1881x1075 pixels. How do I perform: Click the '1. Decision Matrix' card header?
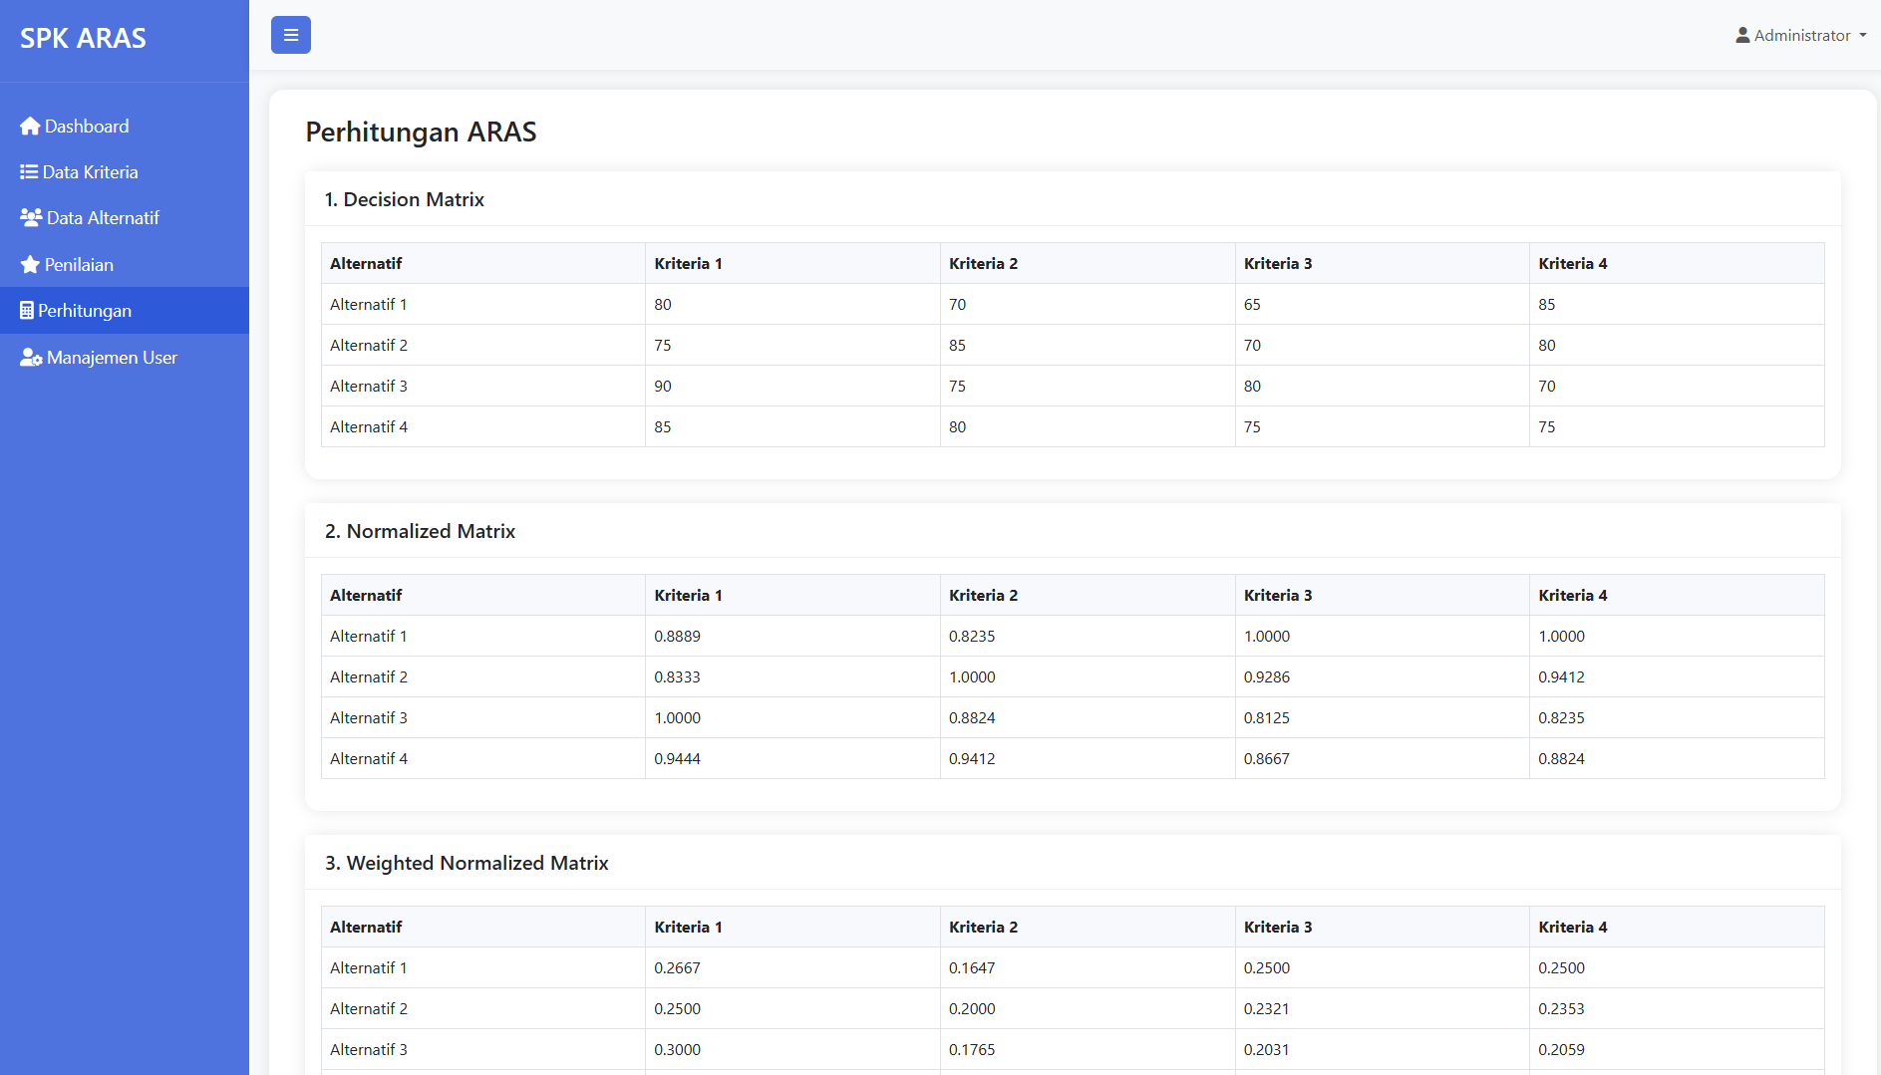[1073, 199]
